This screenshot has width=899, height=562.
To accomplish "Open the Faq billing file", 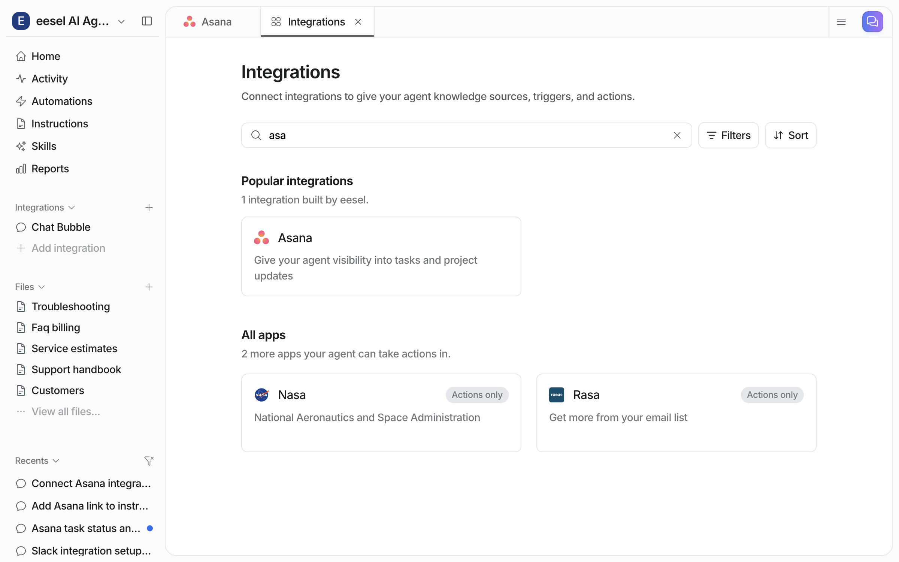I will 82,327.
